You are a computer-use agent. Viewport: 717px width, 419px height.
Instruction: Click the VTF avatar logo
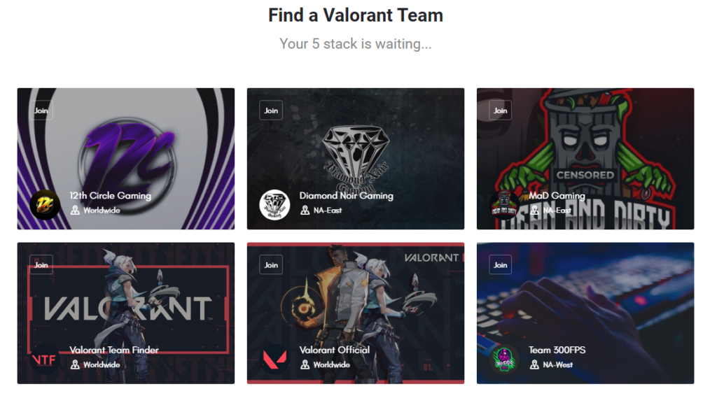coord(45,359)
